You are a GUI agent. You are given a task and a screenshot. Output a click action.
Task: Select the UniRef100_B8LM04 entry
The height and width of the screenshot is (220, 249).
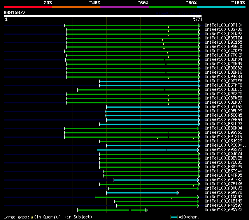(x=223, y=60)
